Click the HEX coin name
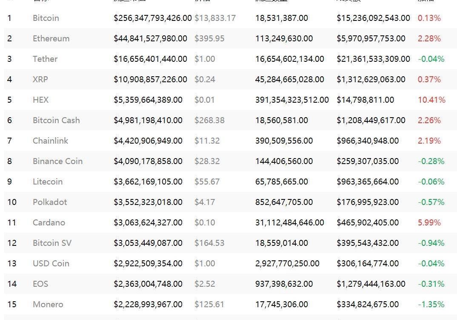457x320 pixels. point(41,100)
